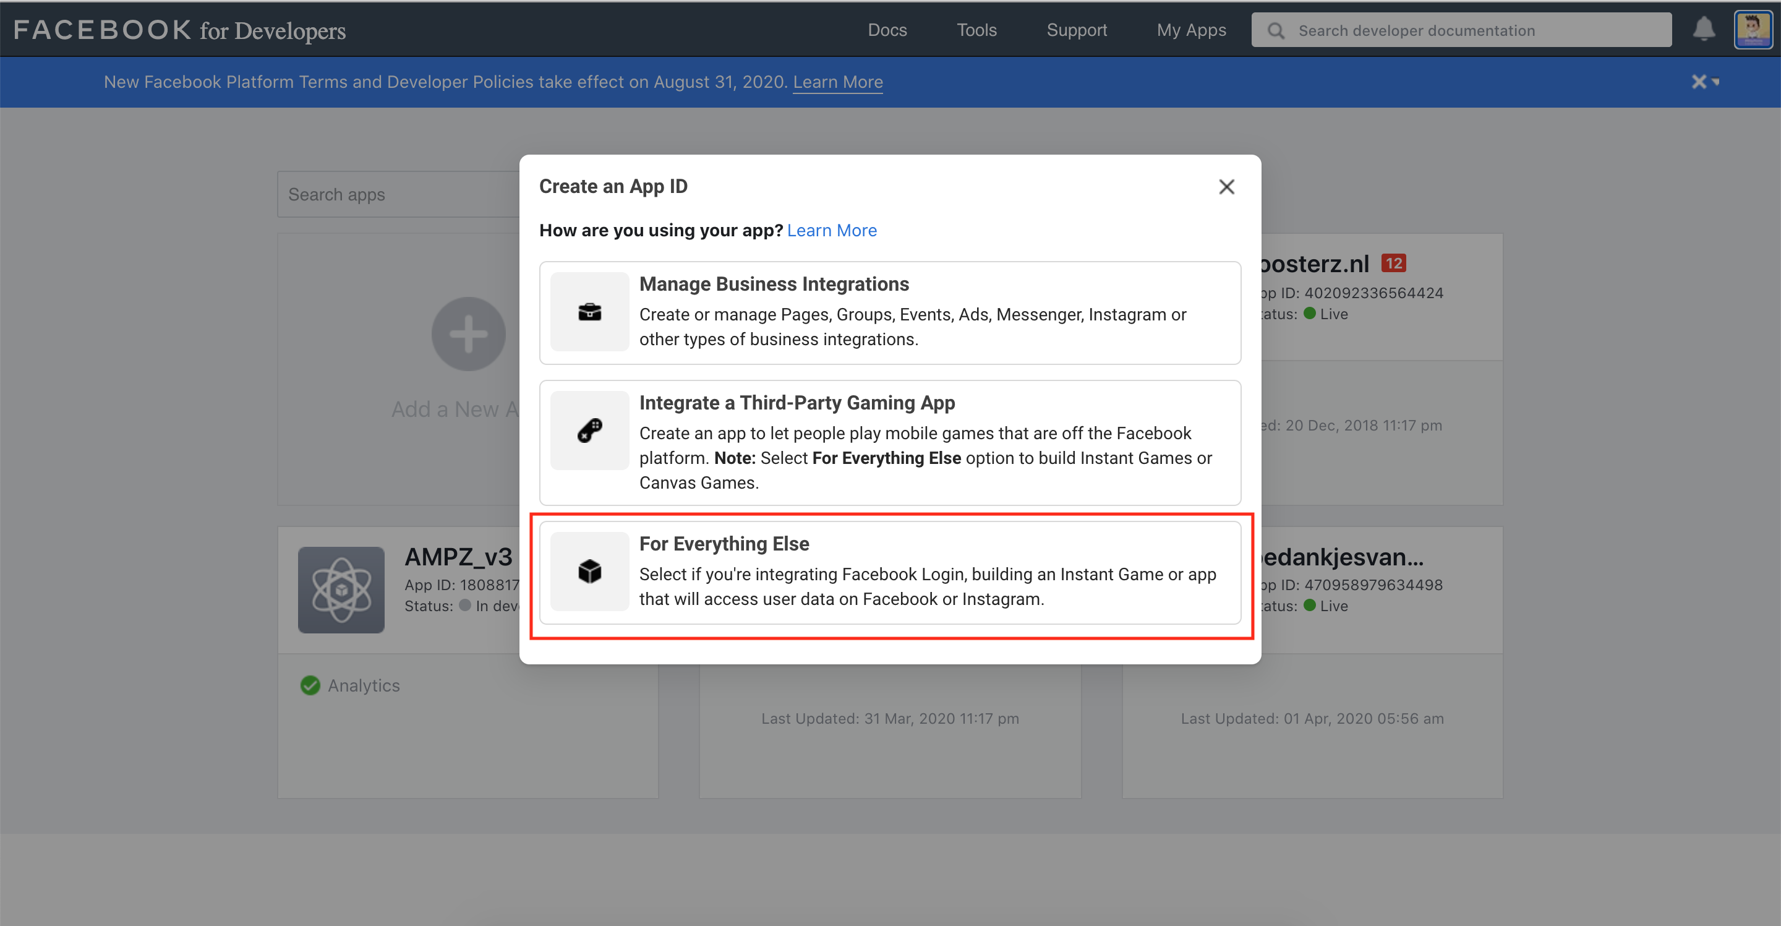Click the magnifier search icon
The width and height of the screenshot is (1781, 926).
1276,30
